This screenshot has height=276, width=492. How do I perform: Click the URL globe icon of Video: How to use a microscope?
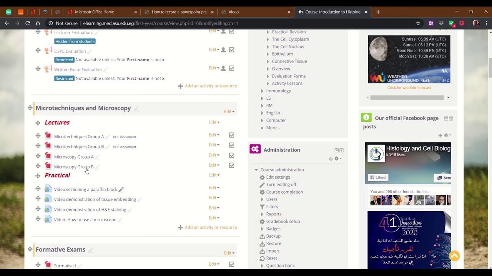click(48, 220)
